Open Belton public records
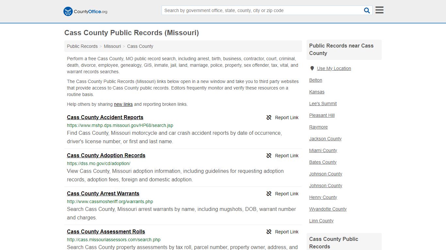The image size is (446, 250). pos(316,80)
